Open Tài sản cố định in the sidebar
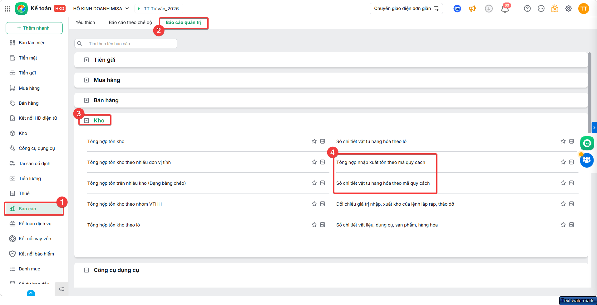Screen dimensions: 597x305 point(34,164)
